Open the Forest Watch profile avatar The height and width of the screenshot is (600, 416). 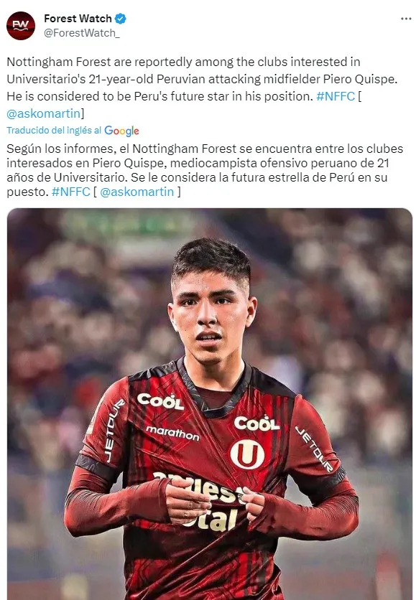pos(21,26)
